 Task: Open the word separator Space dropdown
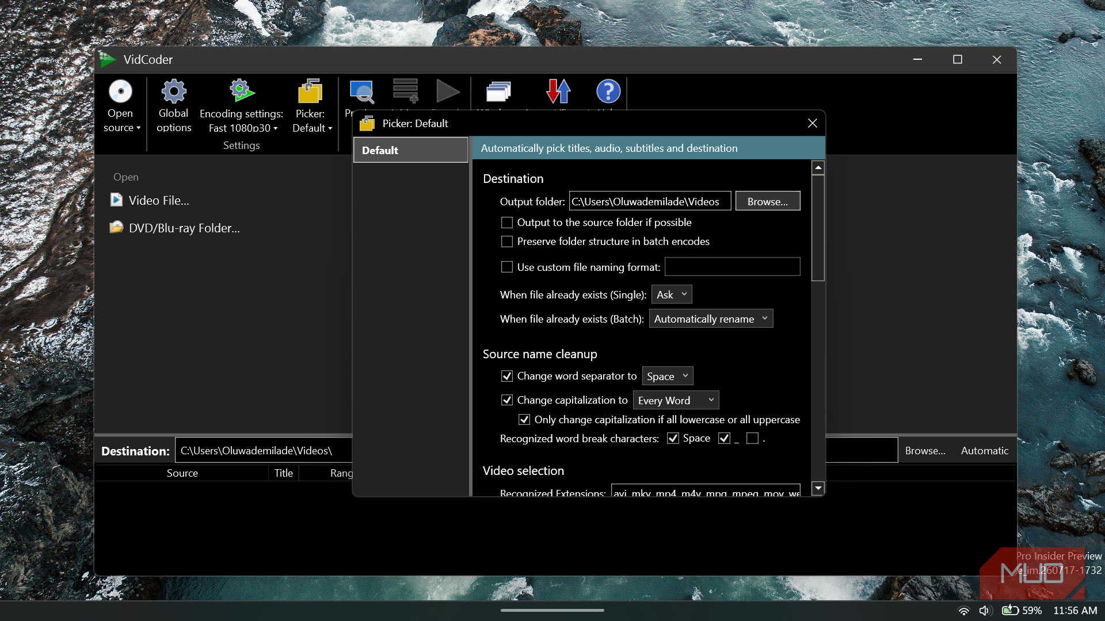[x=668, y=376]
